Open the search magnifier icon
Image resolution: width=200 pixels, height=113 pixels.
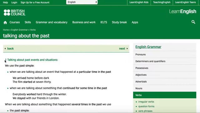point(193,22)
